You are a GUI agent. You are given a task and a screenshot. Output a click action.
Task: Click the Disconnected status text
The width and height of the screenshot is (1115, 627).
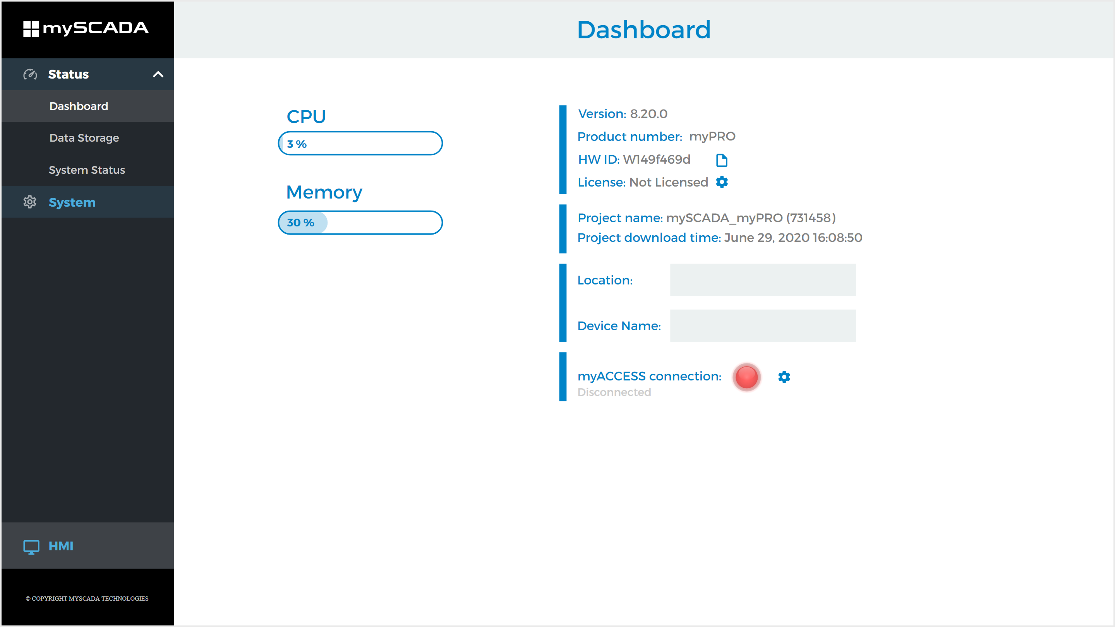614,392
